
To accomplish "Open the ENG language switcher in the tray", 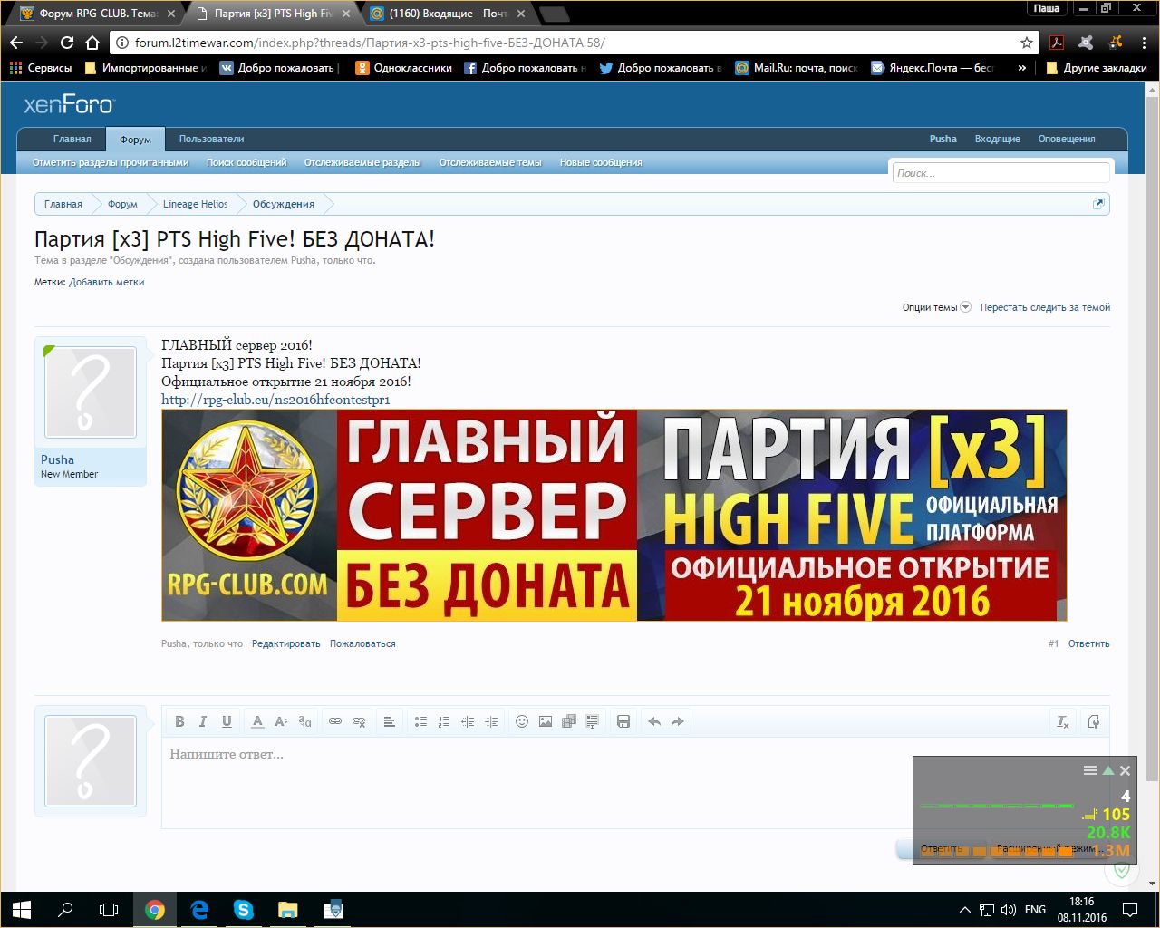I will click(1035, 909).
